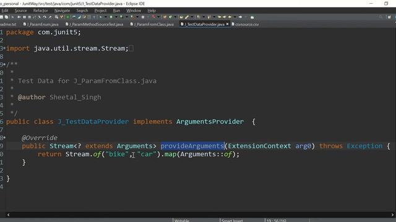This screenshot has width=396, height=222.
Task: Click the Smart Insert status bar entry
Action: click(x=232, y=221)
